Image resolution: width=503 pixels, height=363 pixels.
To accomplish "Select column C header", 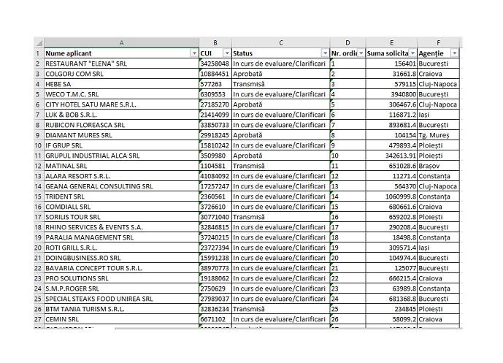I will click(280, 43).
